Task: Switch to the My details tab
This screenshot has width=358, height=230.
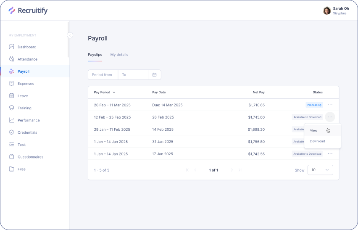Action: (x=119, y=55)
